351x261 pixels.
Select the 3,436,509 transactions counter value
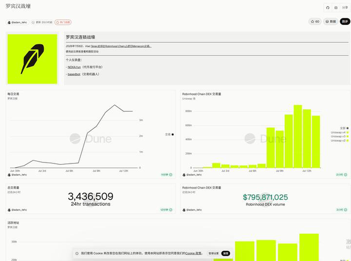90,197
